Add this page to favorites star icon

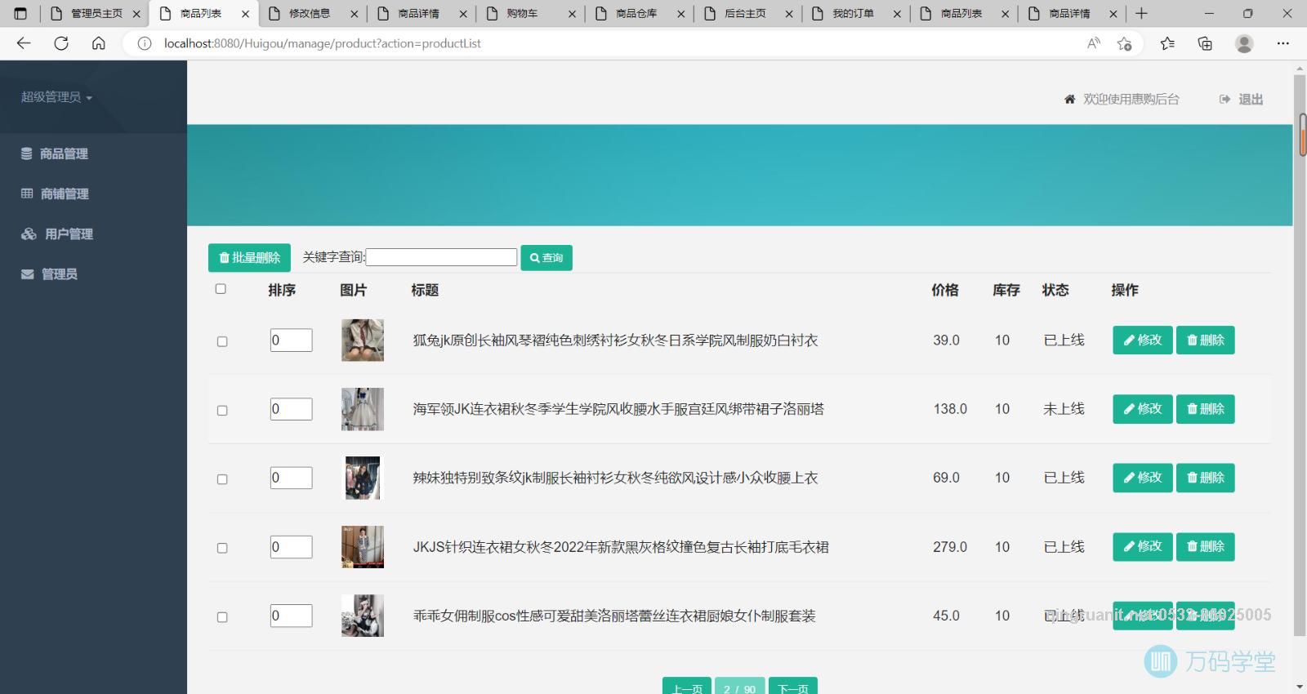(1124, 43)
